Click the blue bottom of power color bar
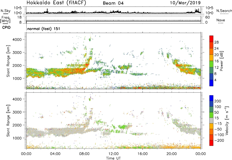The image size is (232, 160). (211, 83)
